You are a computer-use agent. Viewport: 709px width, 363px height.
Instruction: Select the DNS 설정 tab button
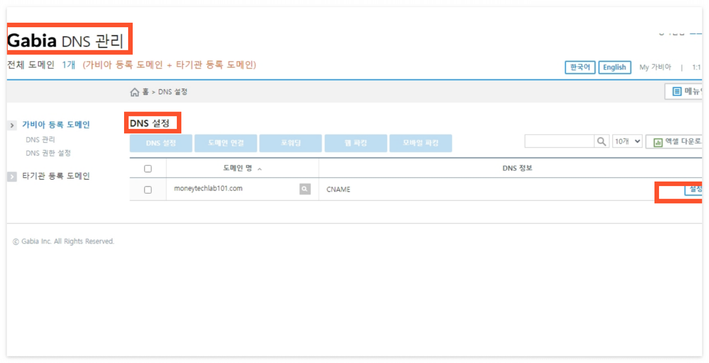click(161, 143)
